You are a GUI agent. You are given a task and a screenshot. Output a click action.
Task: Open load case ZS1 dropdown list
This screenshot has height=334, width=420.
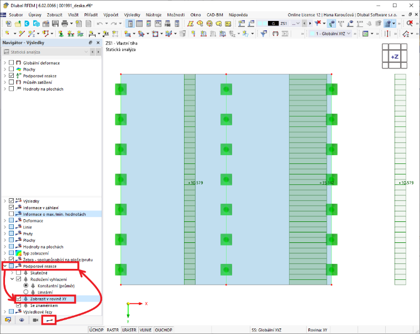pos(296,24)
